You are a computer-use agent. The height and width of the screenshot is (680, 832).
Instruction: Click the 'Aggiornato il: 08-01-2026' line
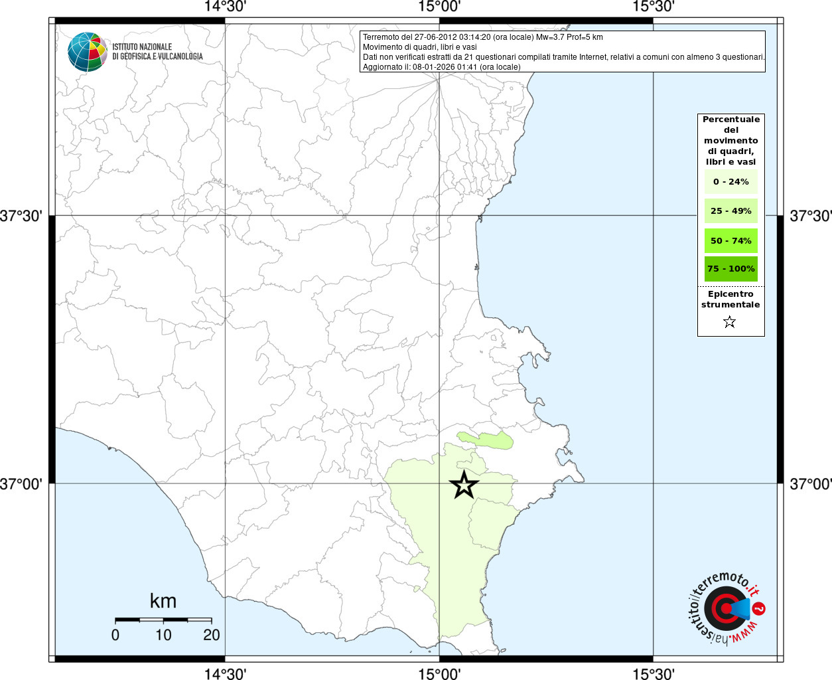[442, 67]
